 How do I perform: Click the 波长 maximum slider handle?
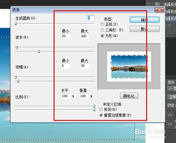tap(39, 52)
